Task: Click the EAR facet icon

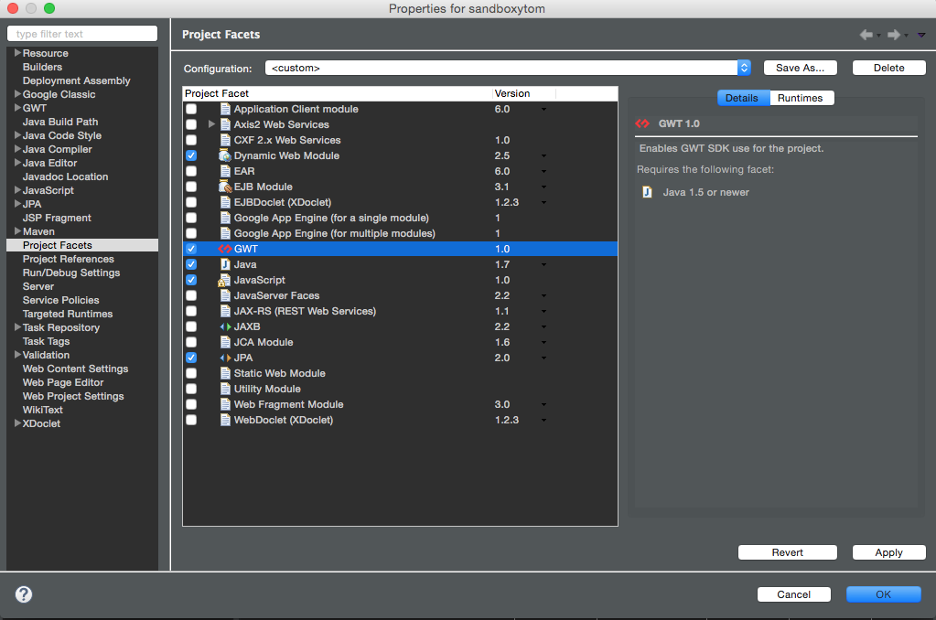Action: 225,171
